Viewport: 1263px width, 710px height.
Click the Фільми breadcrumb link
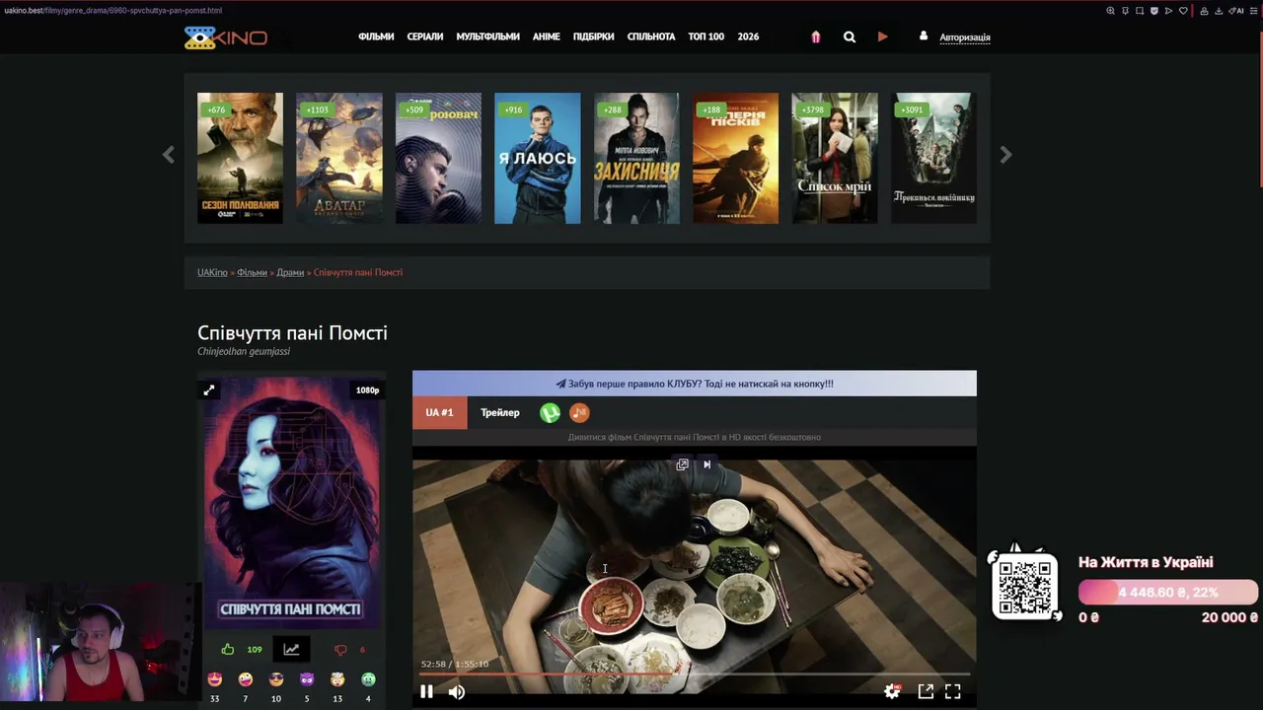[x=252, y=272]
